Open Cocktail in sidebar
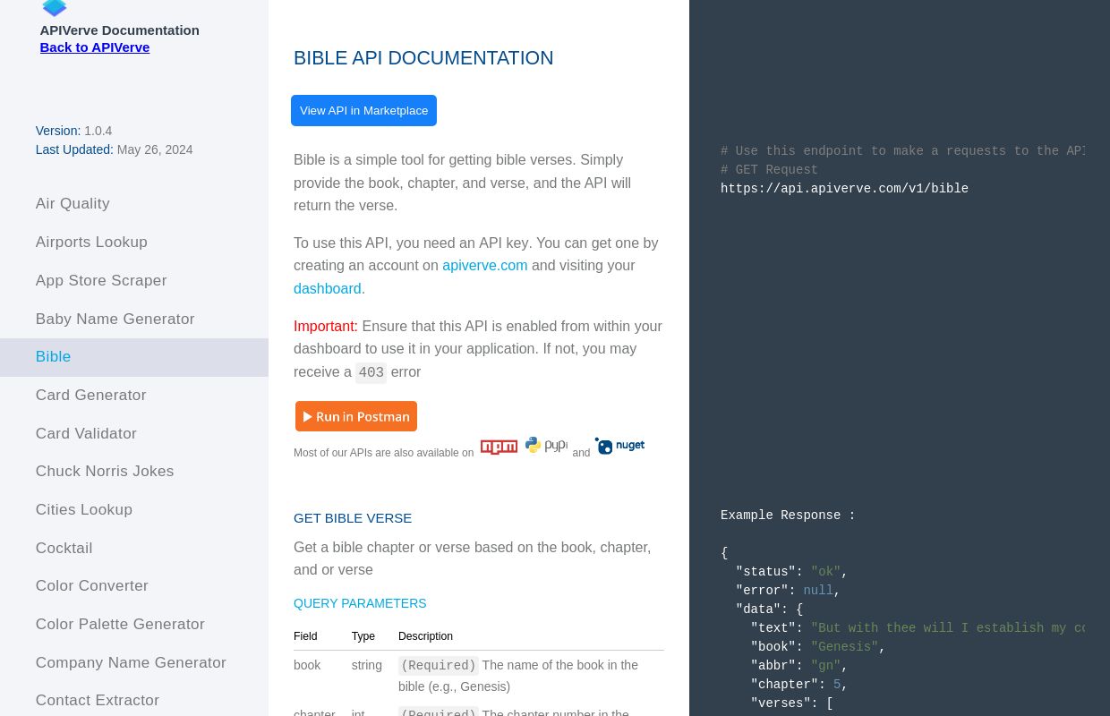 point(134,549)
